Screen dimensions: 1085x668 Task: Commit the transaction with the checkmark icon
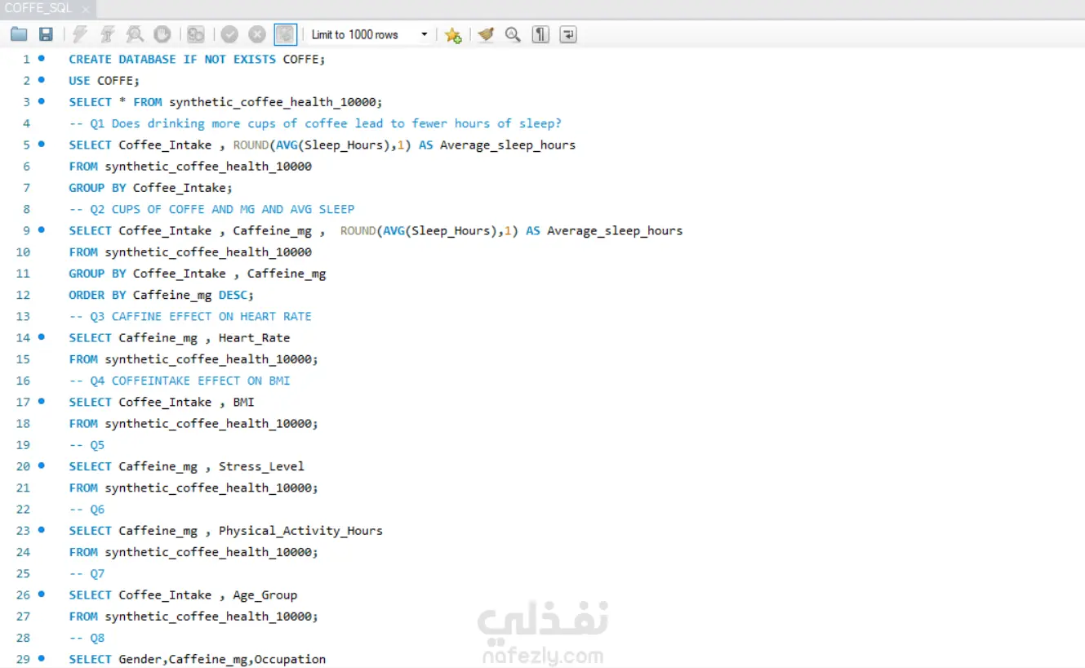(x=229, y=34)
